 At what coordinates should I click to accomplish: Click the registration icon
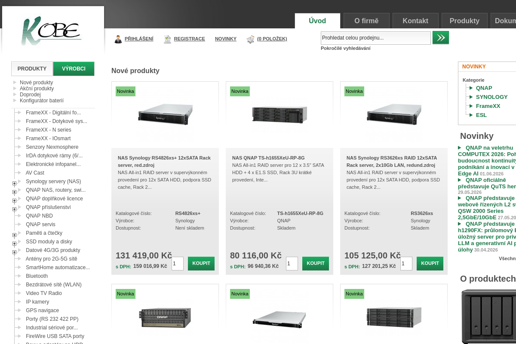[x=167, y=39]
